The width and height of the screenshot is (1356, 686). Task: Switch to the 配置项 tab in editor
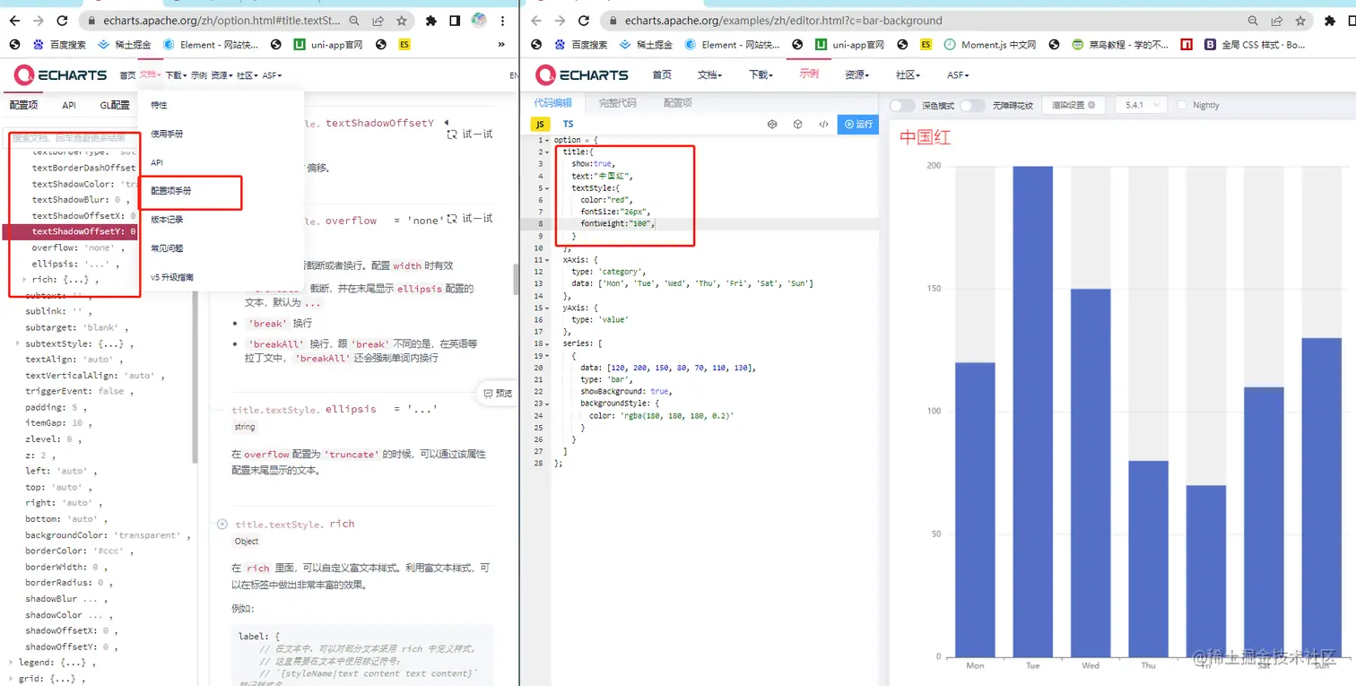point(678,103)
